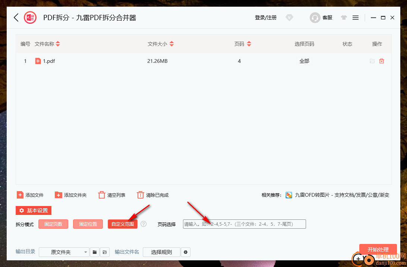407x267 pixels.
Task: Minimize the application window
Action: click(x=373, y=17)
